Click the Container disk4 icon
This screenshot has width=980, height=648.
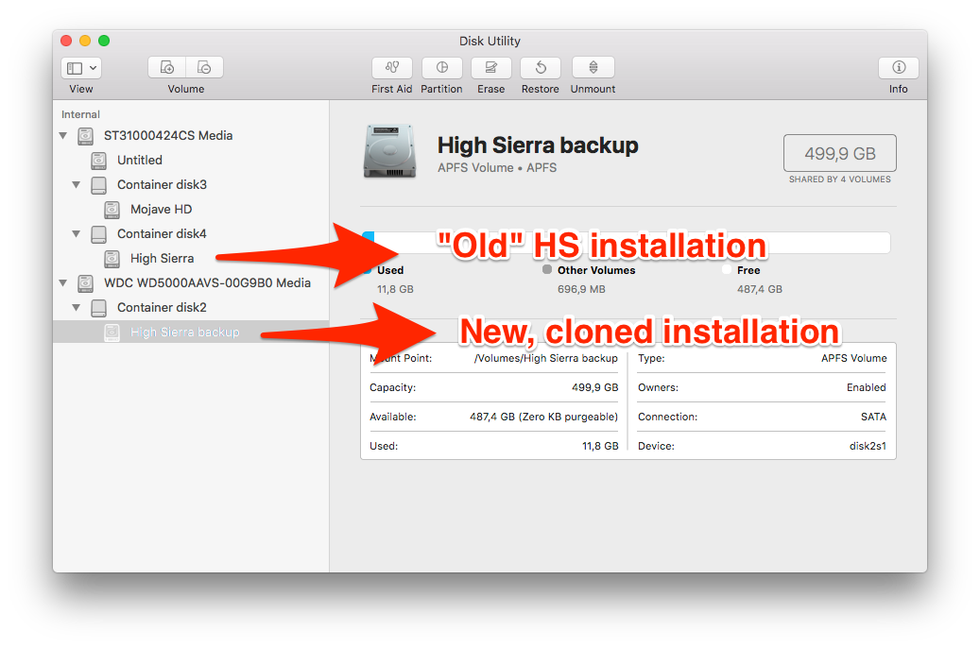click(98, 234)
